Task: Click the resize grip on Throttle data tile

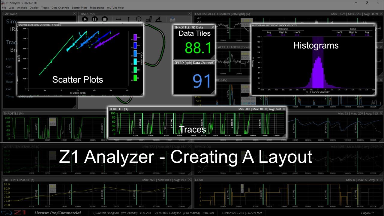Action: [213, 57]
